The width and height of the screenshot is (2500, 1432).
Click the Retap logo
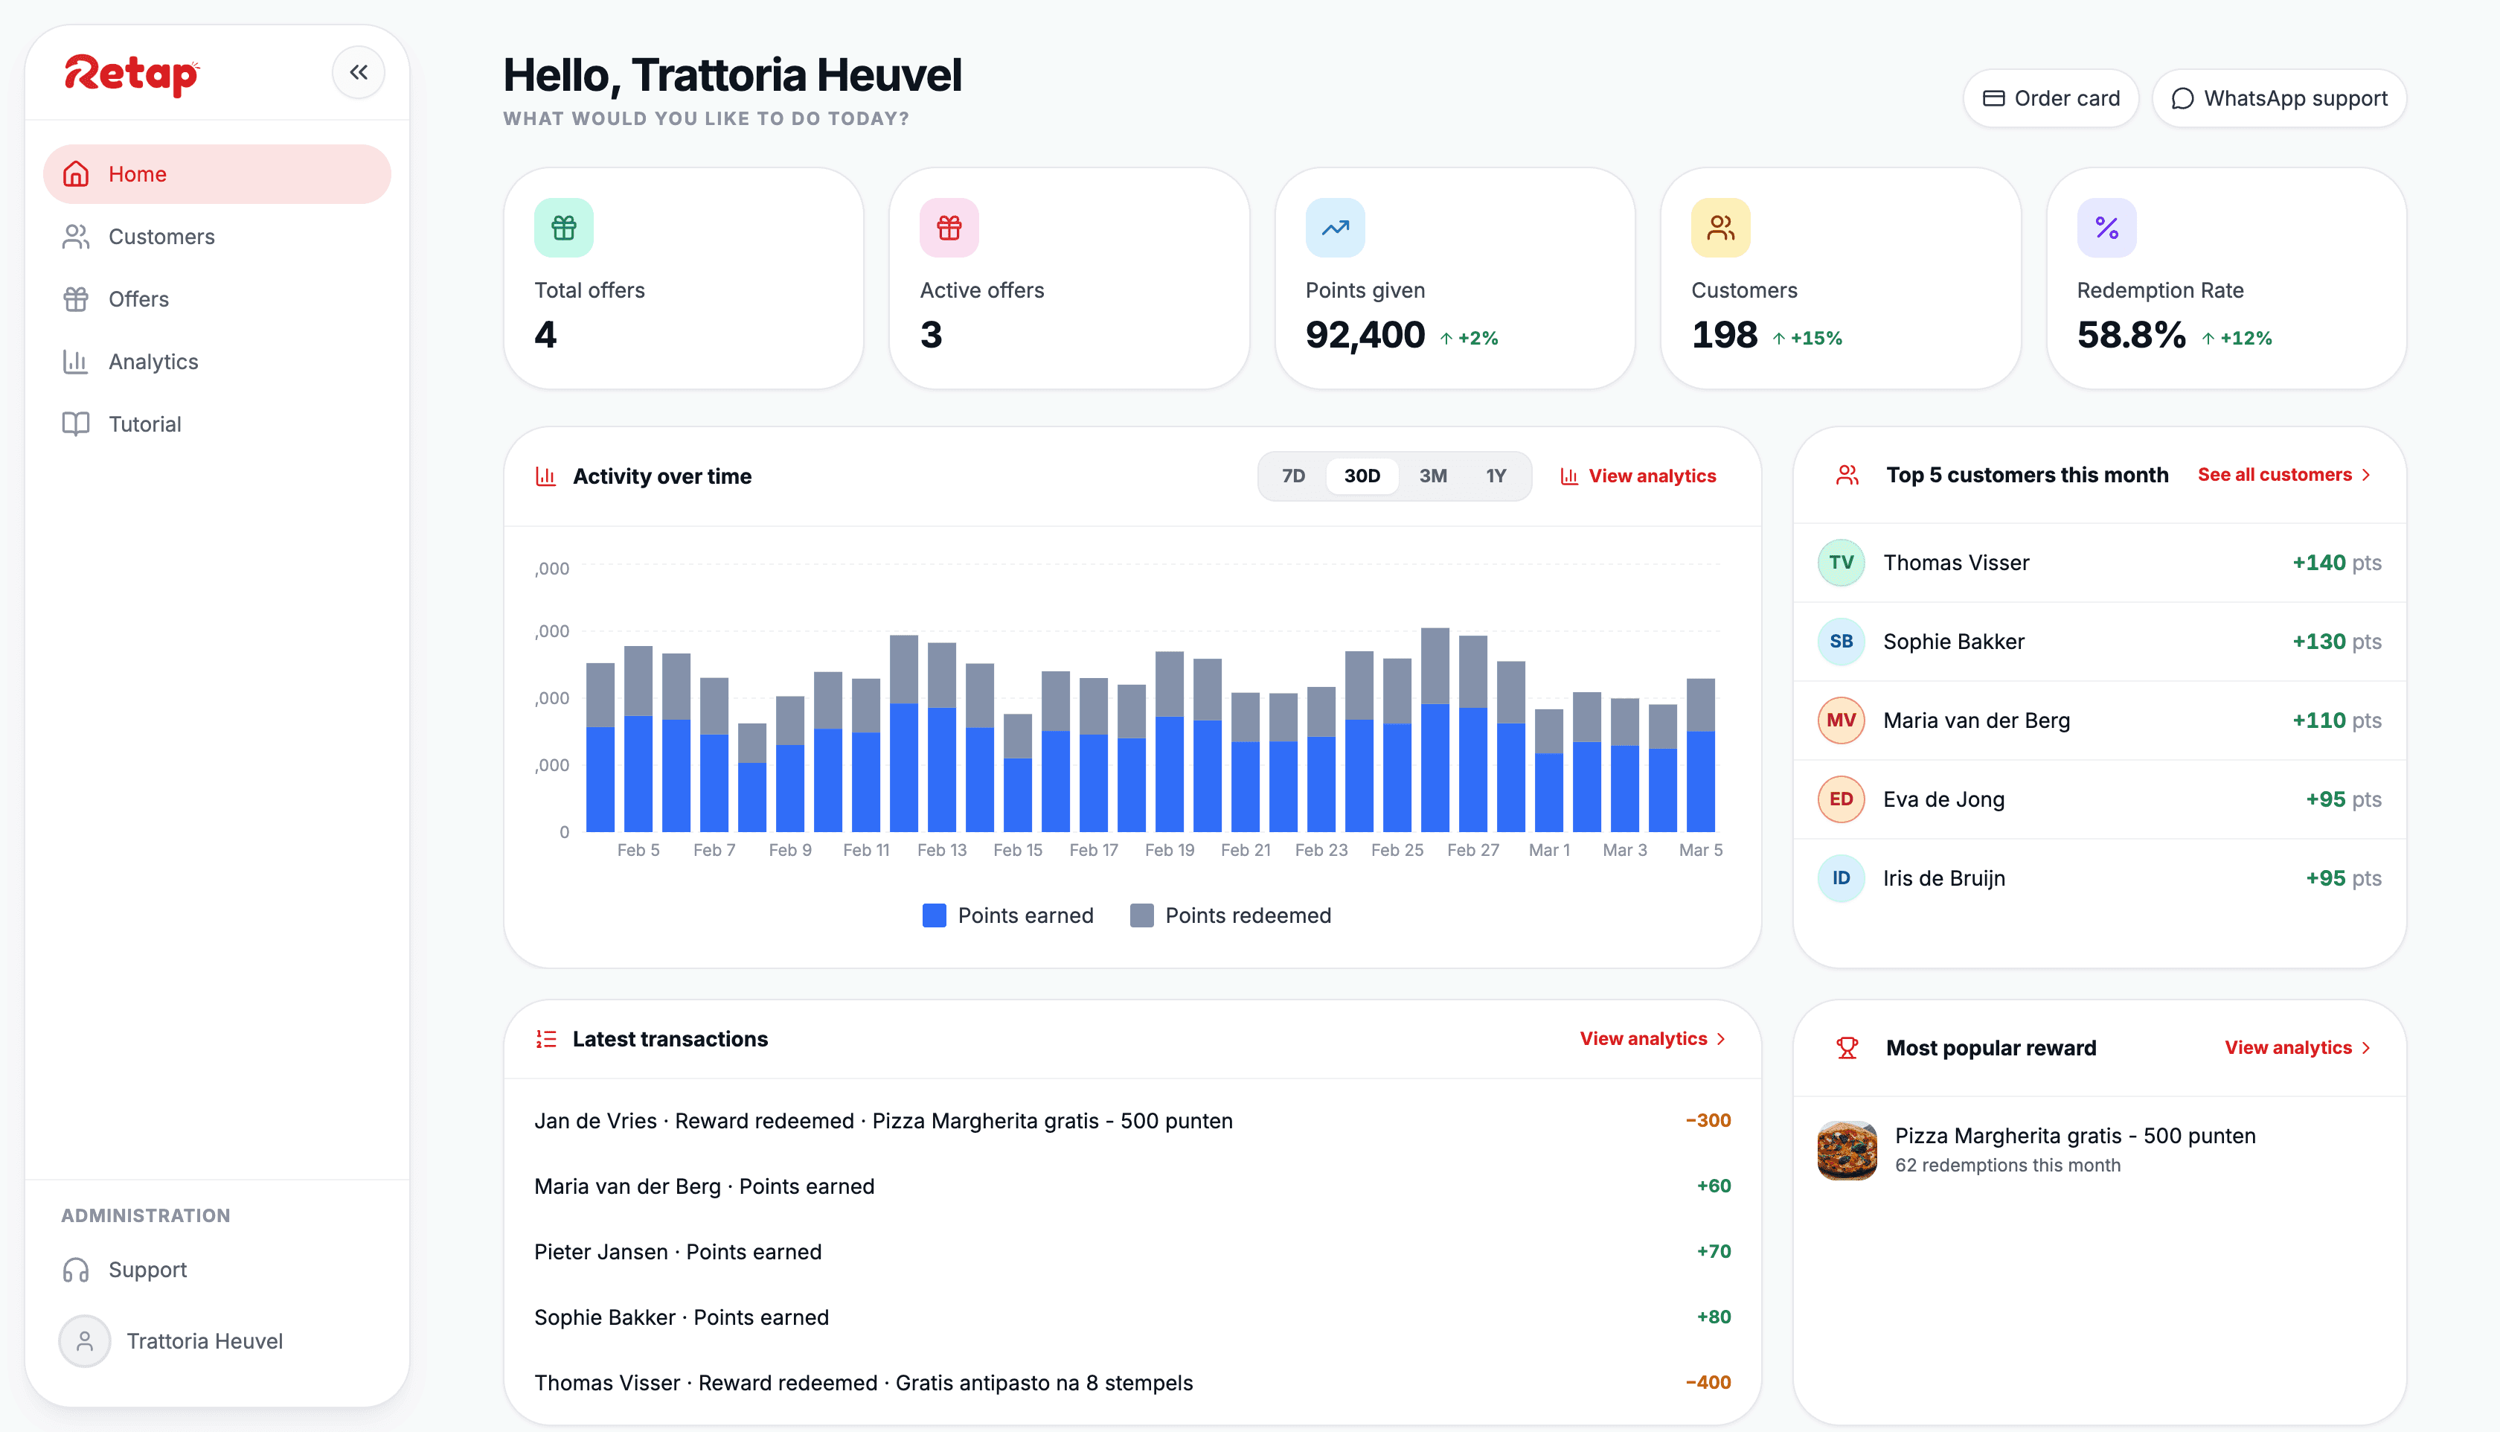pyautogui.click(x=132, y=74)
